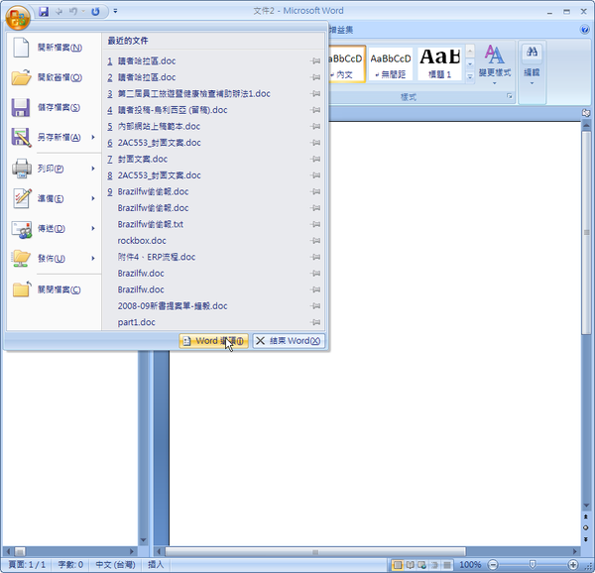Click Select Browse Object circle icon
This screenshot has height=573, width=595.
click(586, 527)
